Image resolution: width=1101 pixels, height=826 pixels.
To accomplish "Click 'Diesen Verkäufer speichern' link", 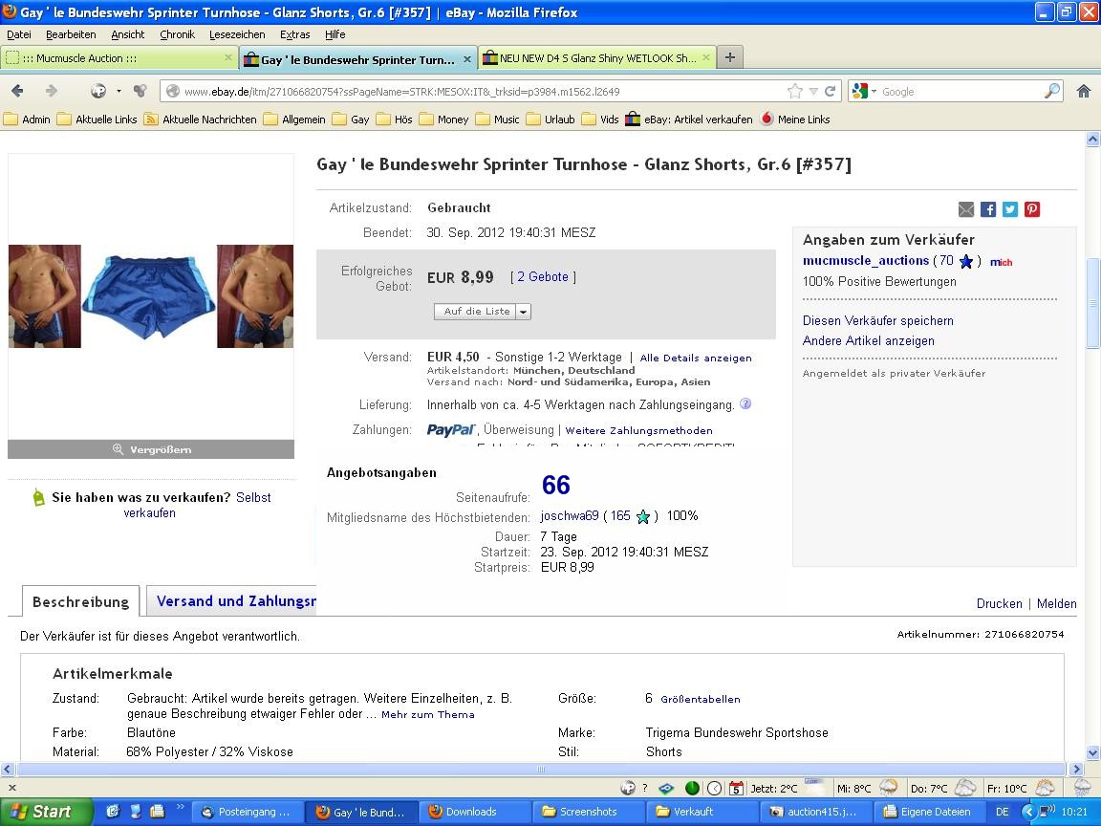I will (x=877, y=320).
